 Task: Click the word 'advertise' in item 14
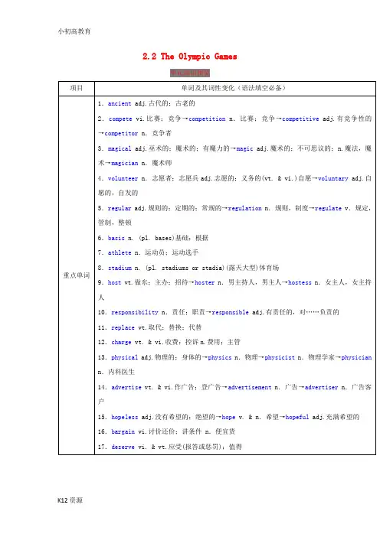coord(126,387)
